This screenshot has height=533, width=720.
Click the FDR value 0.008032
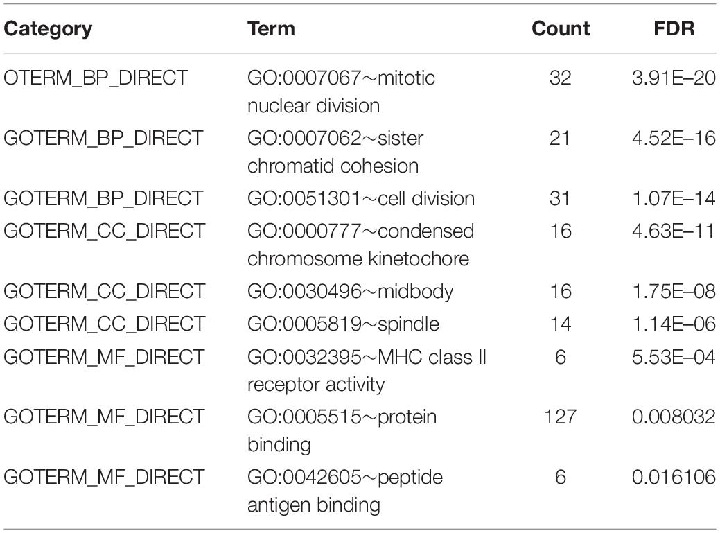[x=674, y=417]
